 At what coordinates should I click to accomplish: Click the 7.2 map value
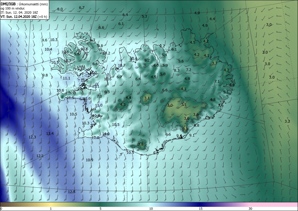pyautogui.click(x=189, y=70)
